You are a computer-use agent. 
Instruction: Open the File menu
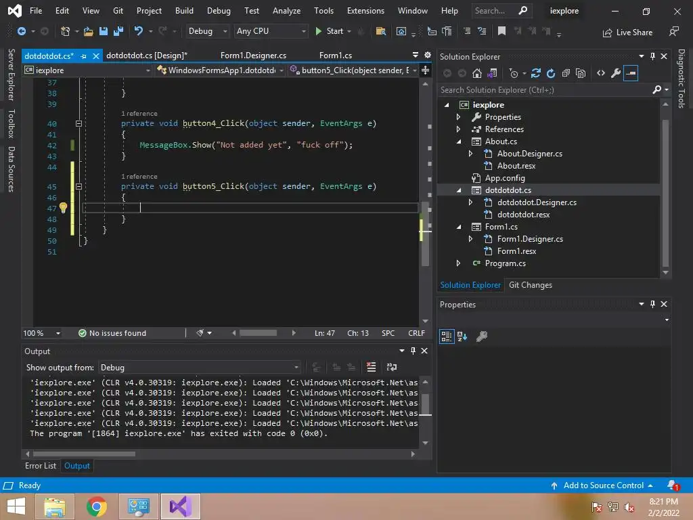point(36,11)
